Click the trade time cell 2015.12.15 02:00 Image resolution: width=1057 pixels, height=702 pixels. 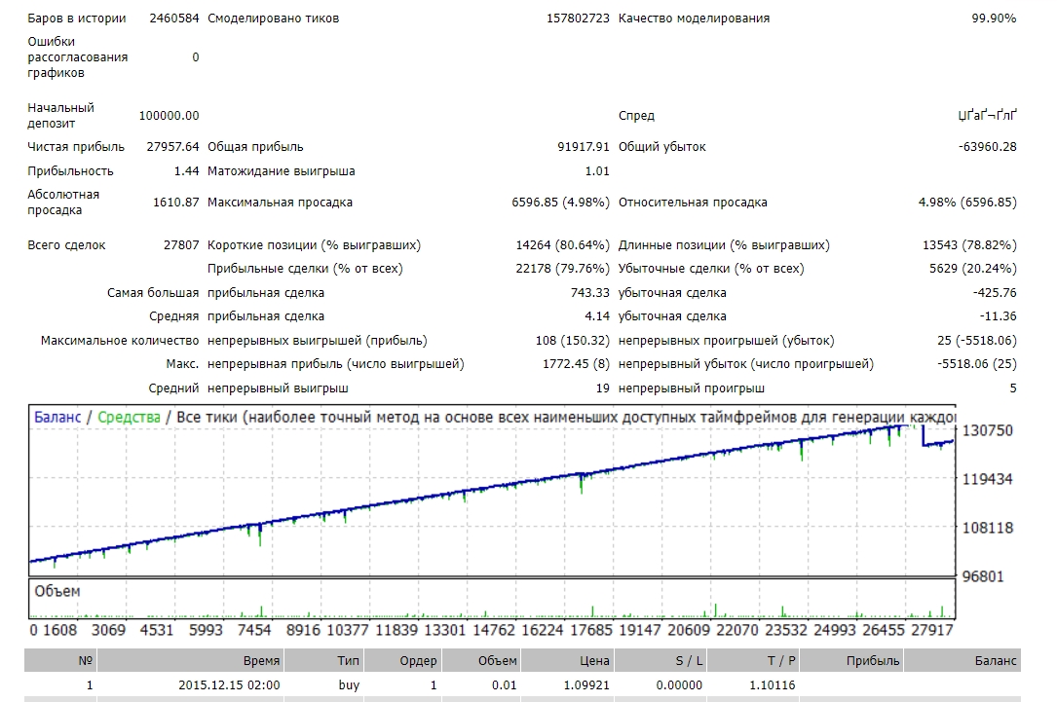point(229,685)
